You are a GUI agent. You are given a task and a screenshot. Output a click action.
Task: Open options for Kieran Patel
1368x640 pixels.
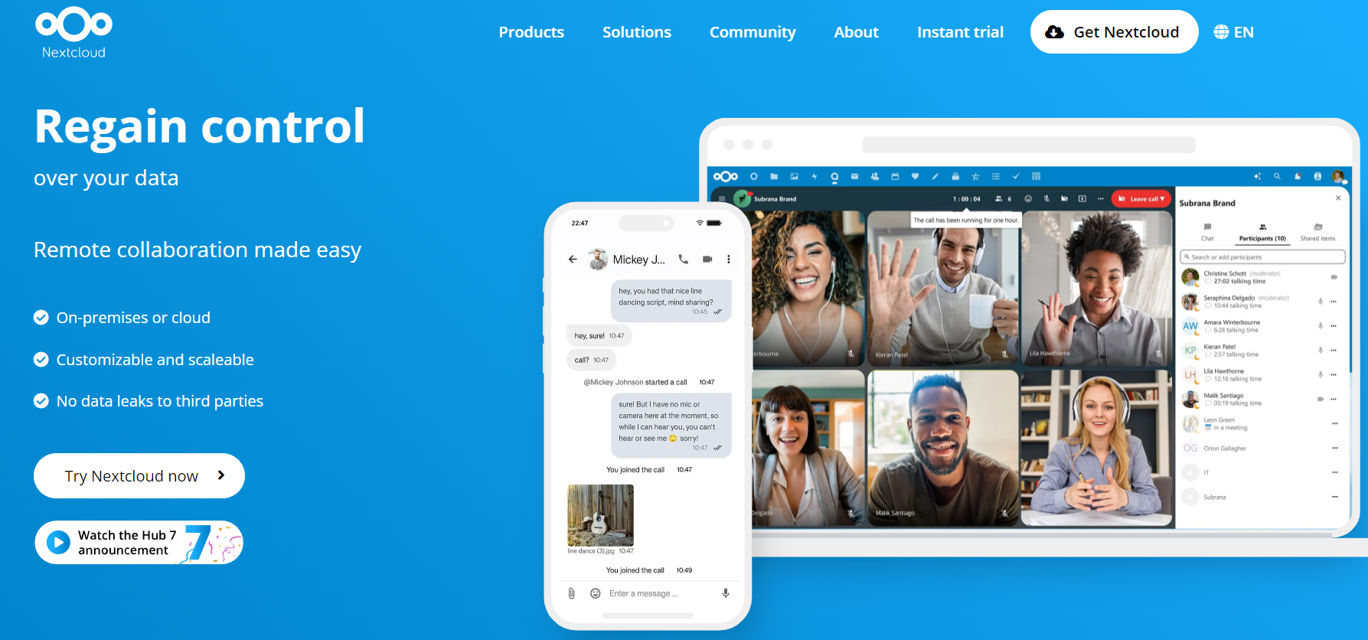point(1334,351)
